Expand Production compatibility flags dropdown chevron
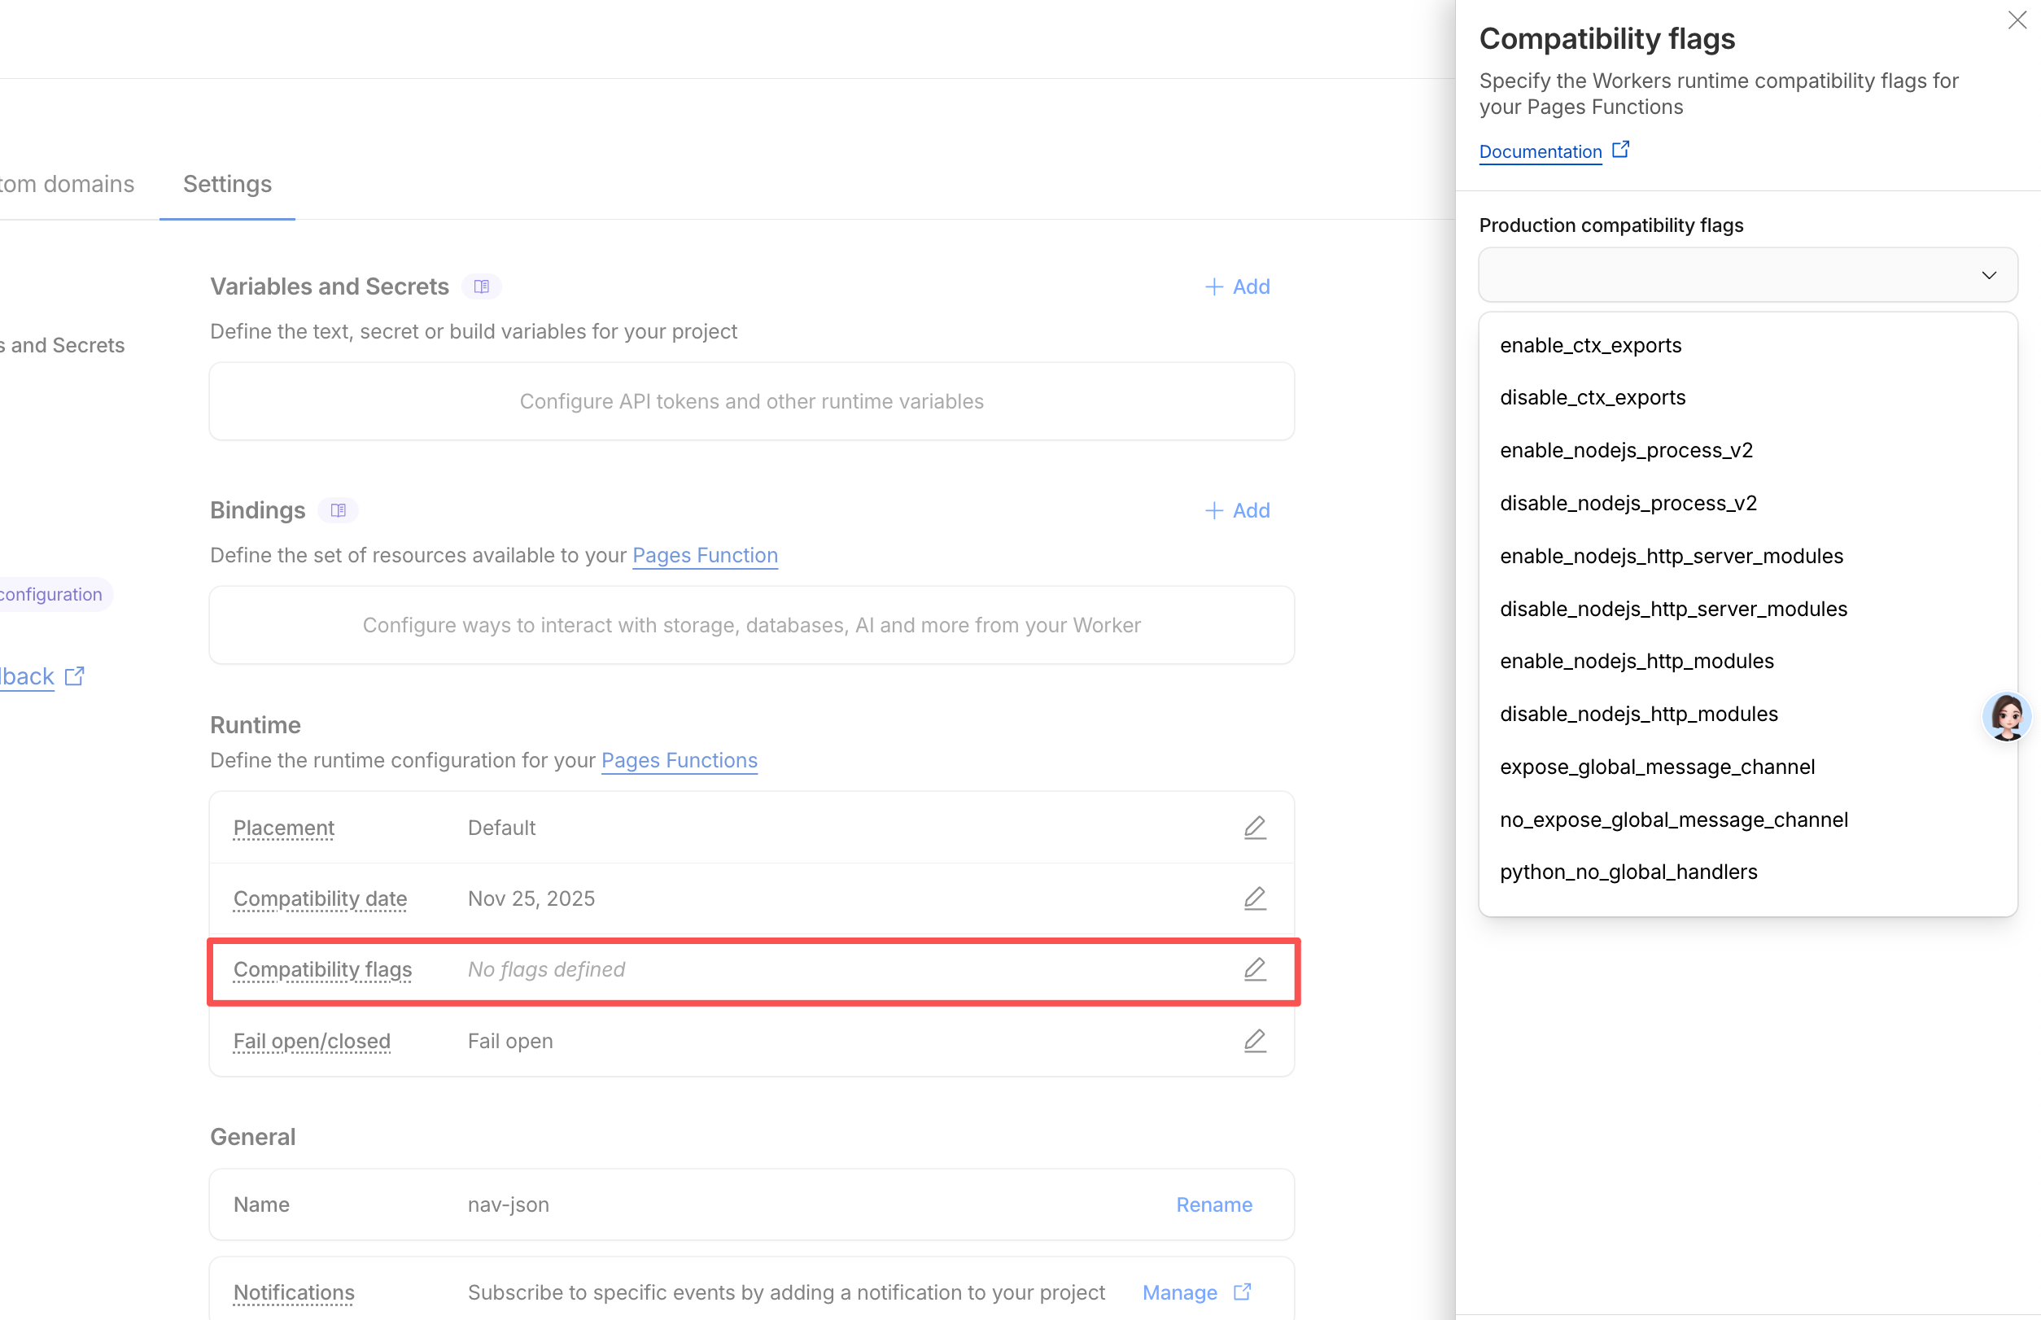The image size is (2041, 1320). pos(1989,275)
